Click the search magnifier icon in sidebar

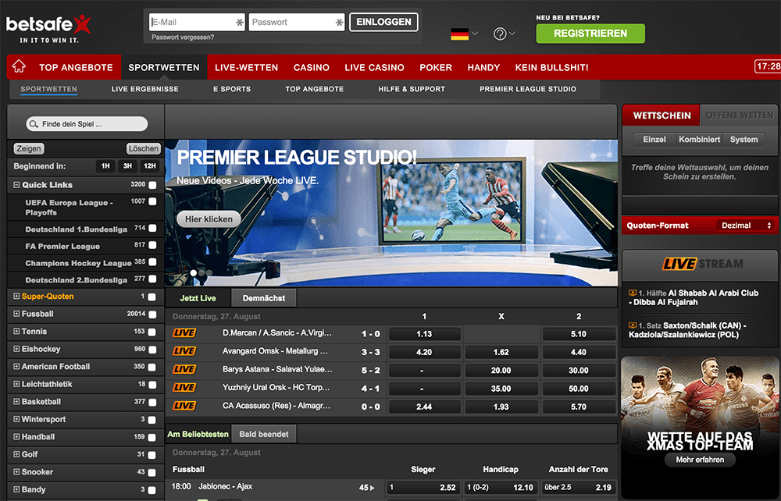(34, 124)
